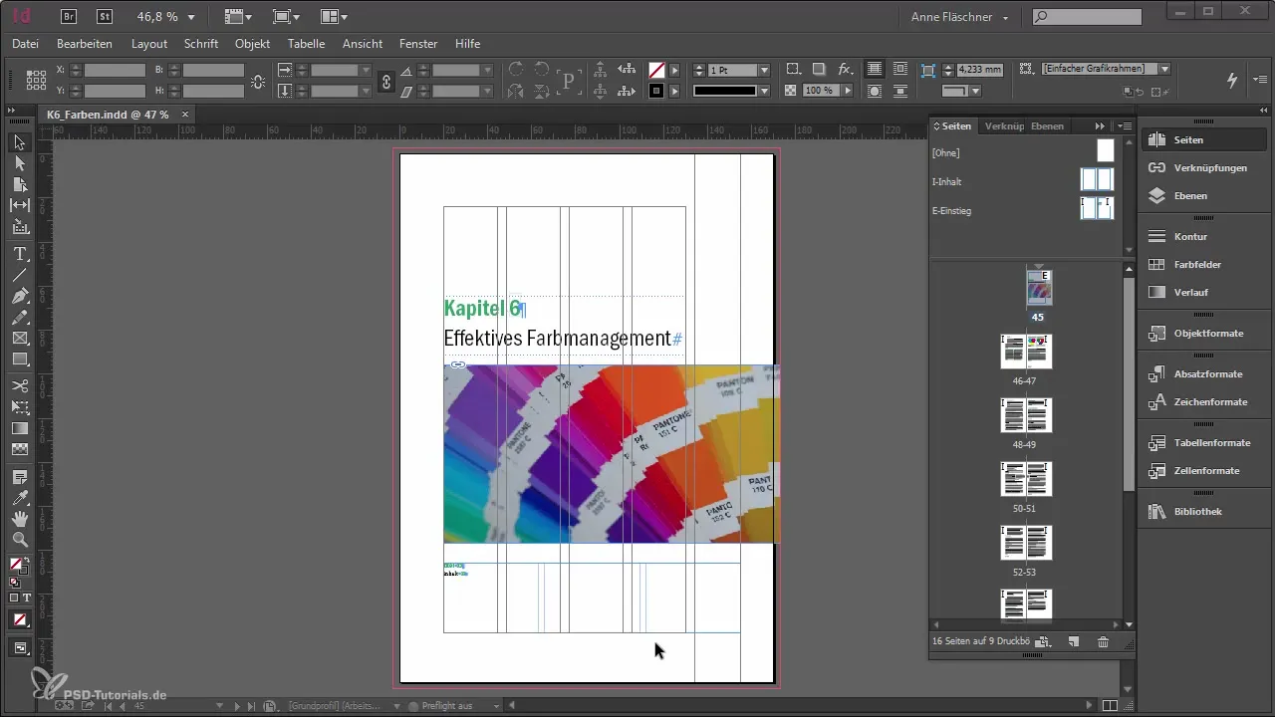
Task: Open the arrange documents dropdown
Action: pos(335,17)
